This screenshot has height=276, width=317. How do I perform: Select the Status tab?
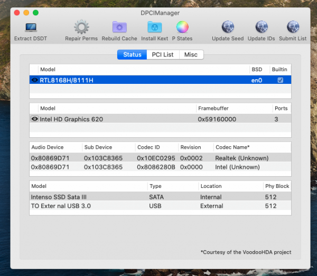tap(132, 55)
